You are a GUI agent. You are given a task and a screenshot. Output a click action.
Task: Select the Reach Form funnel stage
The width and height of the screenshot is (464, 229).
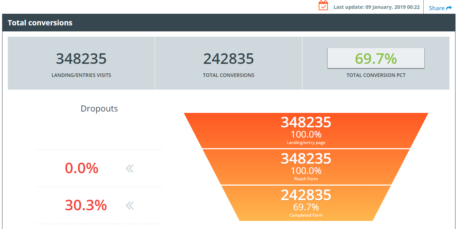306,167
